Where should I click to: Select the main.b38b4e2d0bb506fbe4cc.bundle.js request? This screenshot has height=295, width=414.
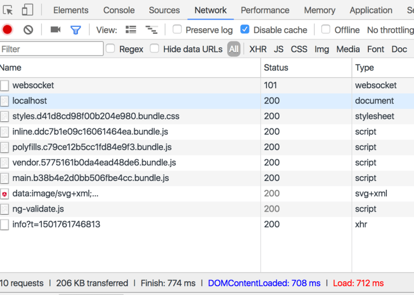(x=90, y=178)
